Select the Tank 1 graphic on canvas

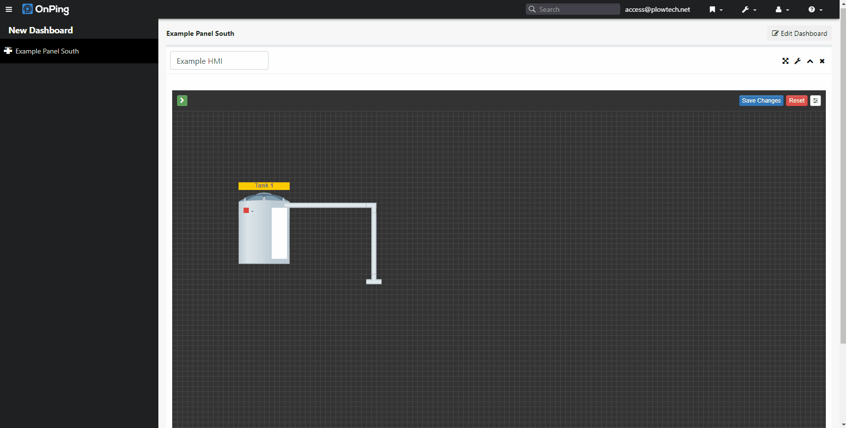tap(256, 236)
